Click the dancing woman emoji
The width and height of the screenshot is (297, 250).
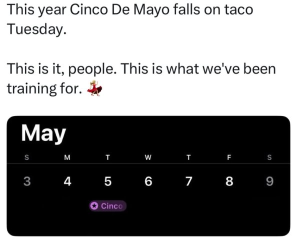(94, 88)
